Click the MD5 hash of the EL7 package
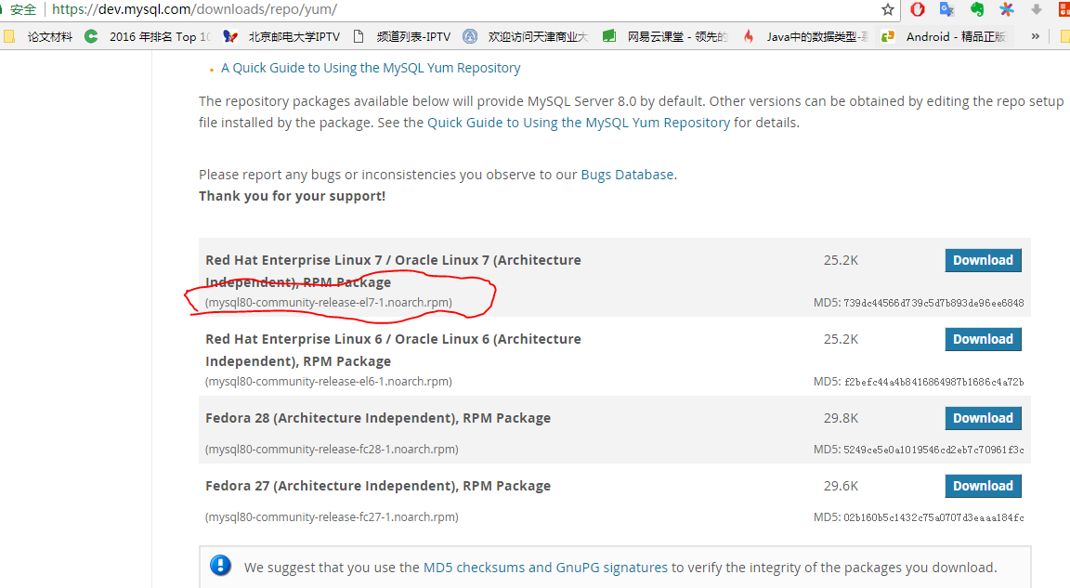 (933, 303)
